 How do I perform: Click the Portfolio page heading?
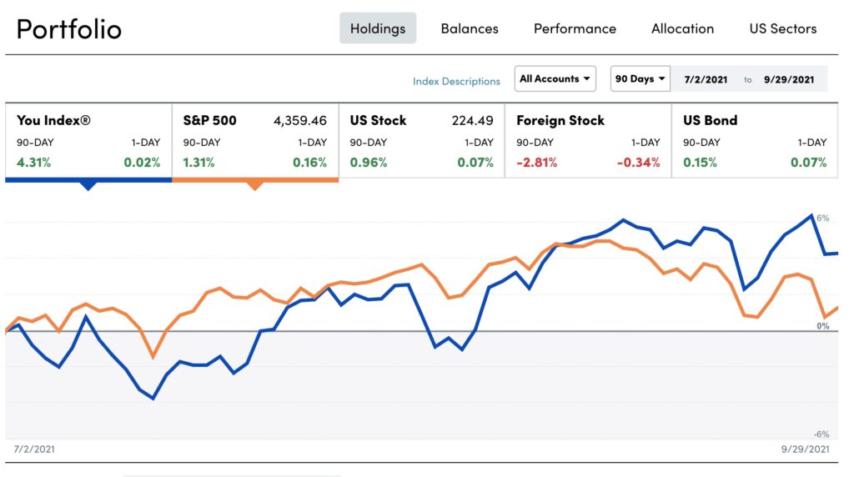[x=68, y=29]
